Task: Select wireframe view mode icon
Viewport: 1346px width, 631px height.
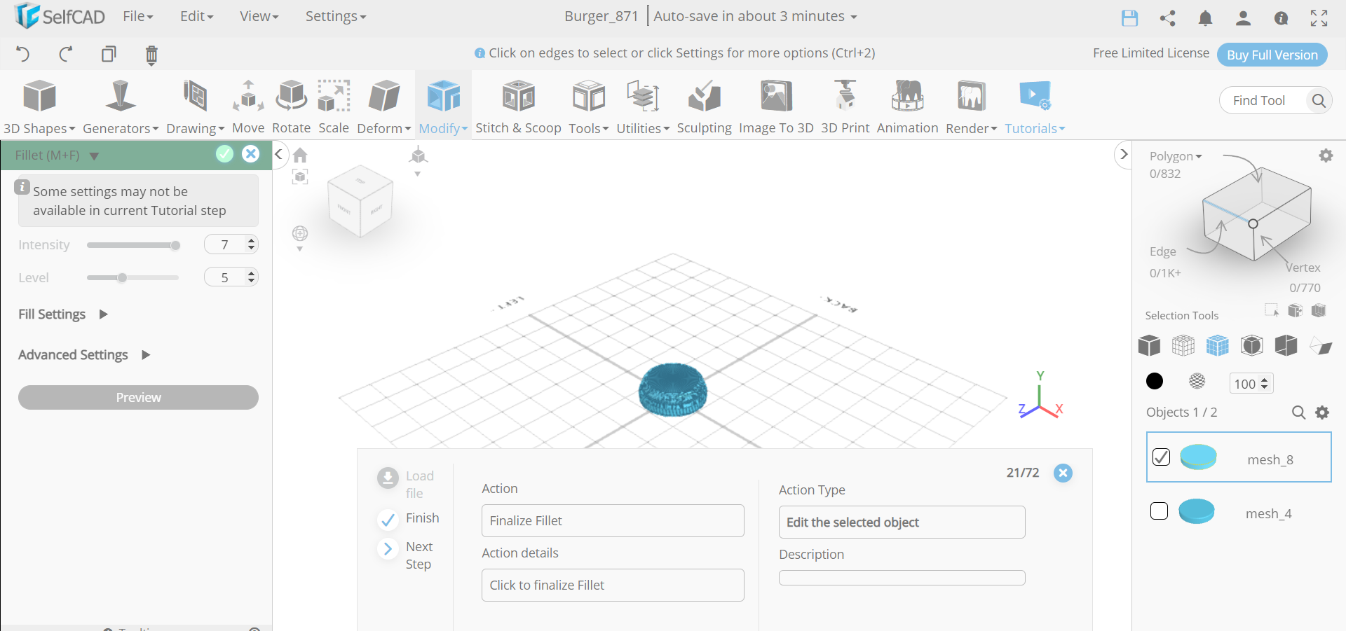Action: (1183, 345)
